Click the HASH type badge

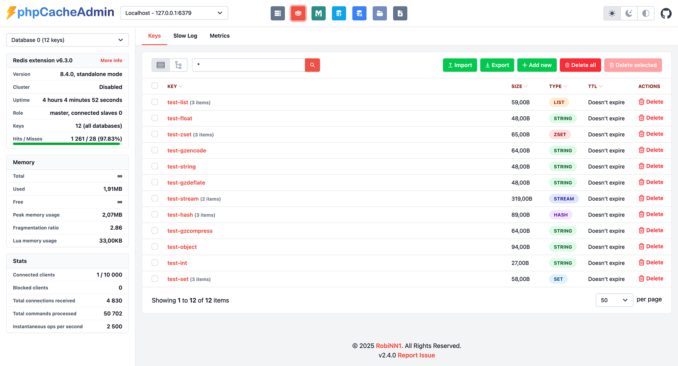[561, 215]
